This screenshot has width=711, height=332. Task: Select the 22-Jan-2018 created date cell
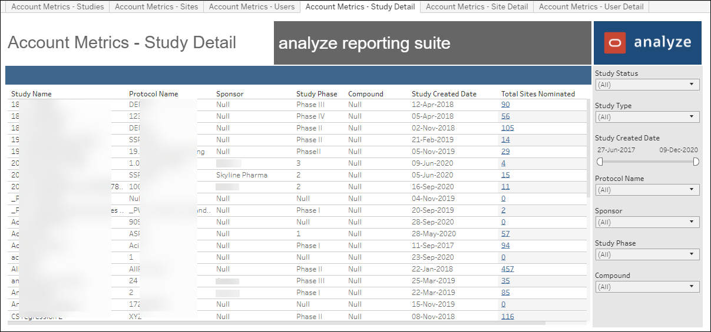tap(432, 269)
